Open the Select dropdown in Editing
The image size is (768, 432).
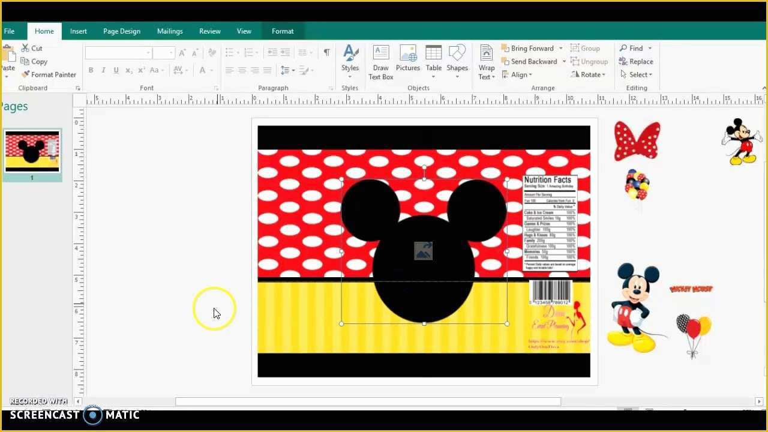point(636,74)
